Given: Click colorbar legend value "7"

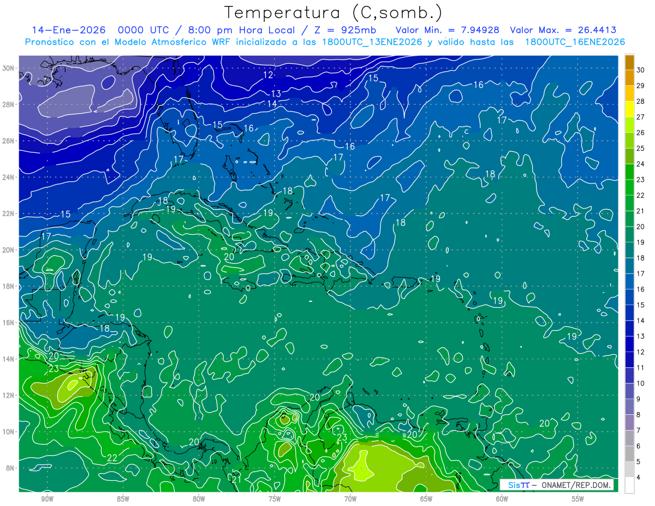Looking at the screenshot, I should 639,430.
